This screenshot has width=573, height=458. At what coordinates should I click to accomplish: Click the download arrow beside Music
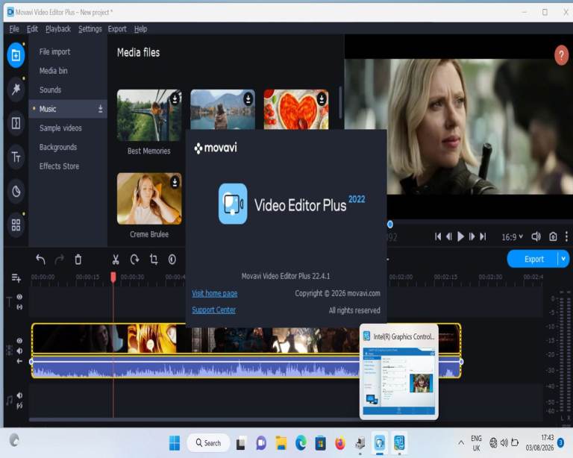(100, 109)
